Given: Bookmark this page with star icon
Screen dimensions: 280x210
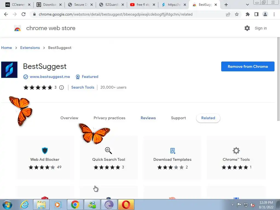Looking at the screenshot, I should point(237,14).
